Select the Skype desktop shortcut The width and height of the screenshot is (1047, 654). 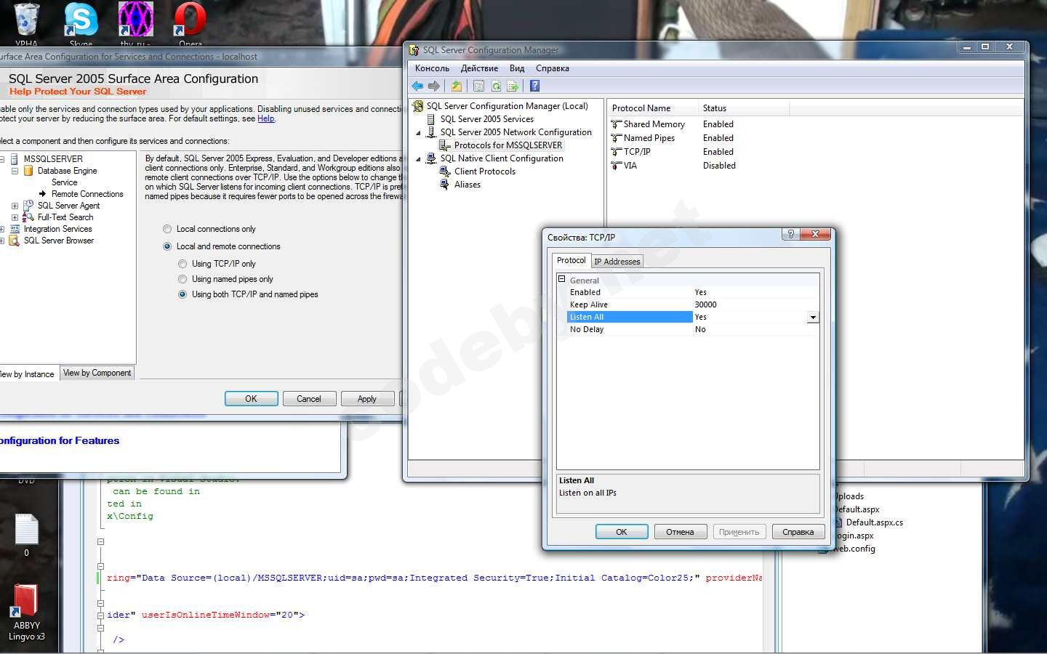81,24
